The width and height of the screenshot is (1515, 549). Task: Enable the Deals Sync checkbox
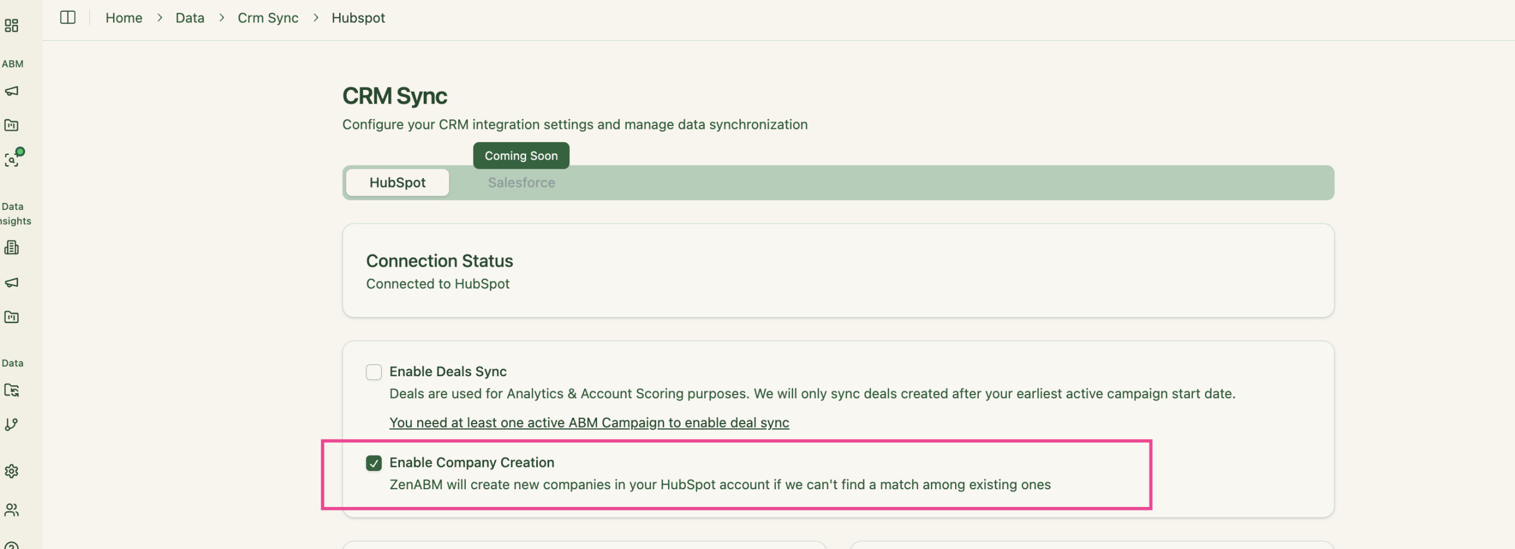point(373,372)
